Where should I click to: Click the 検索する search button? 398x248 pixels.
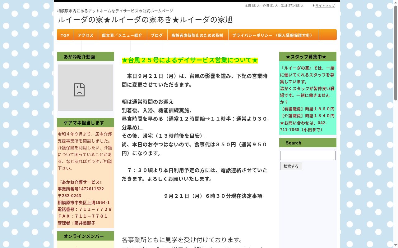pyautogui.click(x=291, y=166)
